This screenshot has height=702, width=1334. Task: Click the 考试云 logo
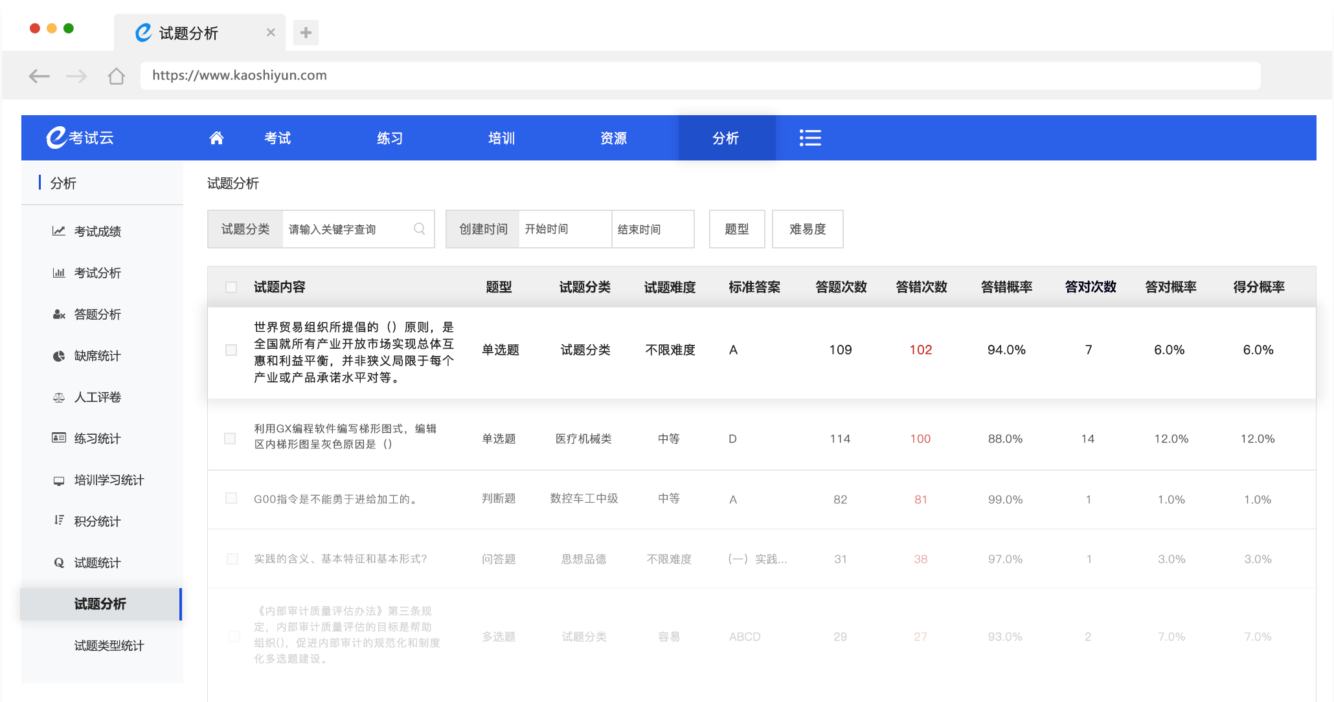point(80,138)
